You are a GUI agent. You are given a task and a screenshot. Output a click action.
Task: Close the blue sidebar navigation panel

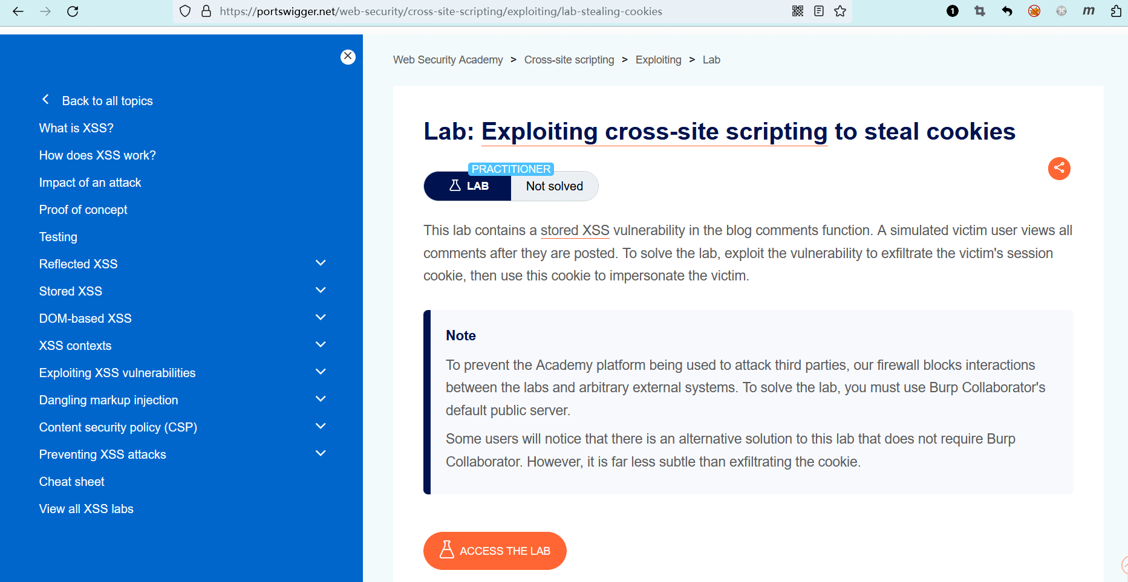(348, 56)
